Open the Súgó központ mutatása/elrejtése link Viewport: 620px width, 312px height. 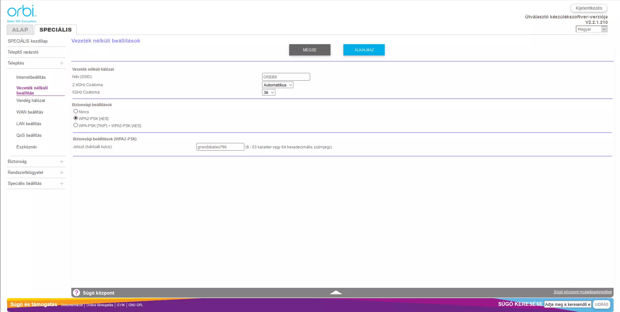tap(583, 292)
